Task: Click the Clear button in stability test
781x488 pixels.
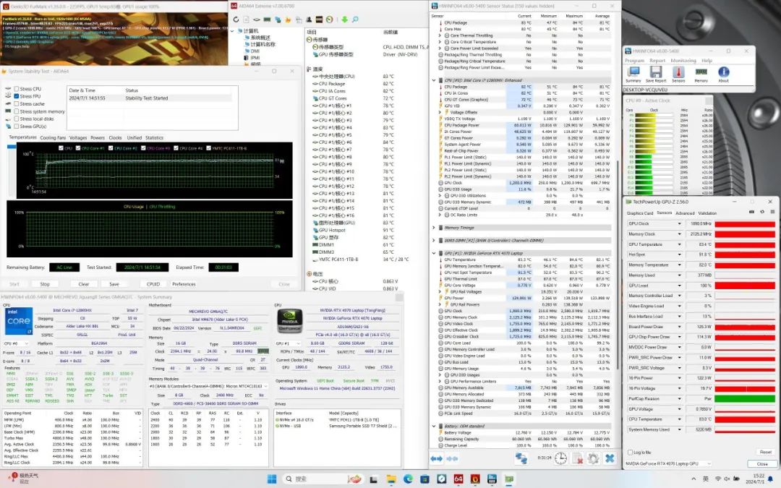Action: [84, 284]
